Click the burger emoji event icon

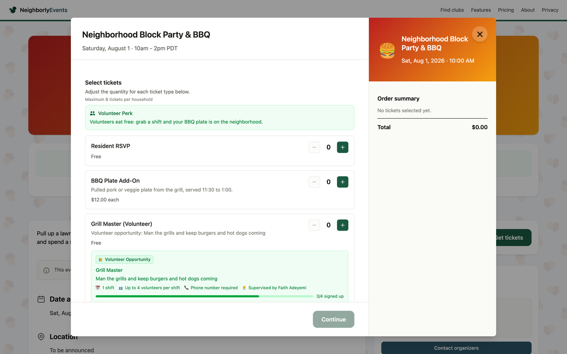click(x=387, y=50)
